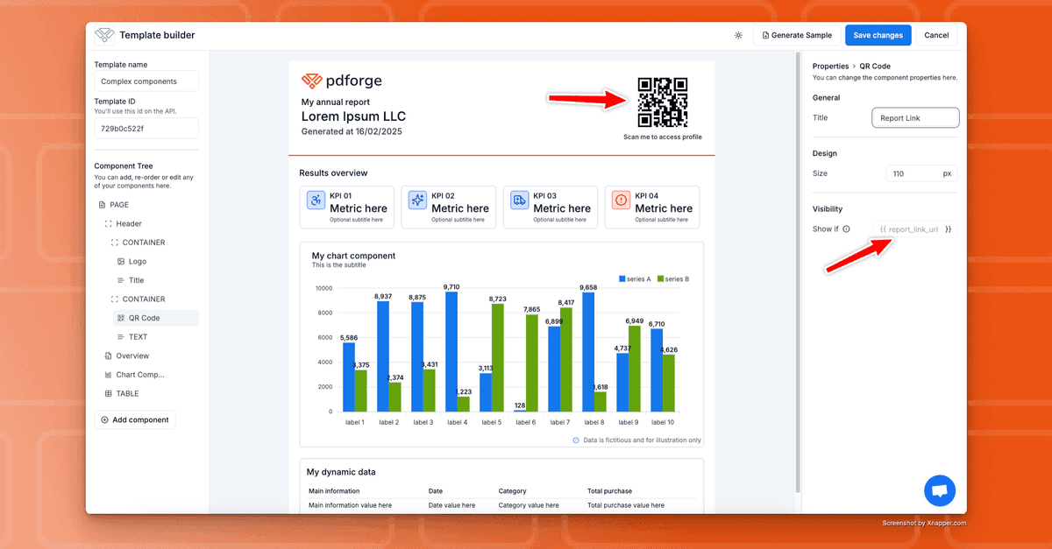Click the Size input field

coord(912,173)
